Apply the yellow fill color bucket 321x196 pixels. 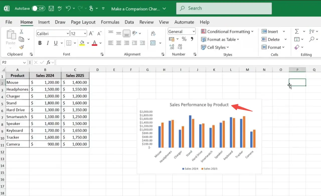82,43
